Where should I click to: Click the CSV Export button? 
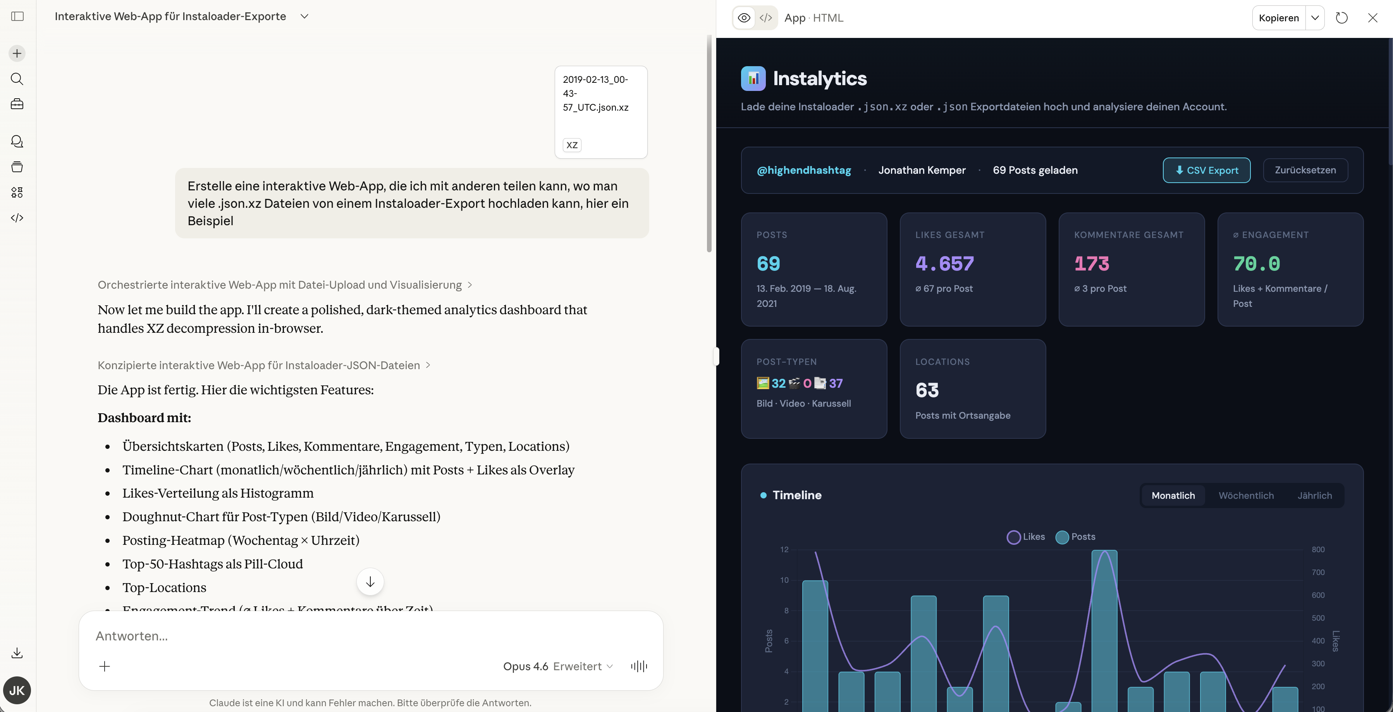click(1206, 170)
